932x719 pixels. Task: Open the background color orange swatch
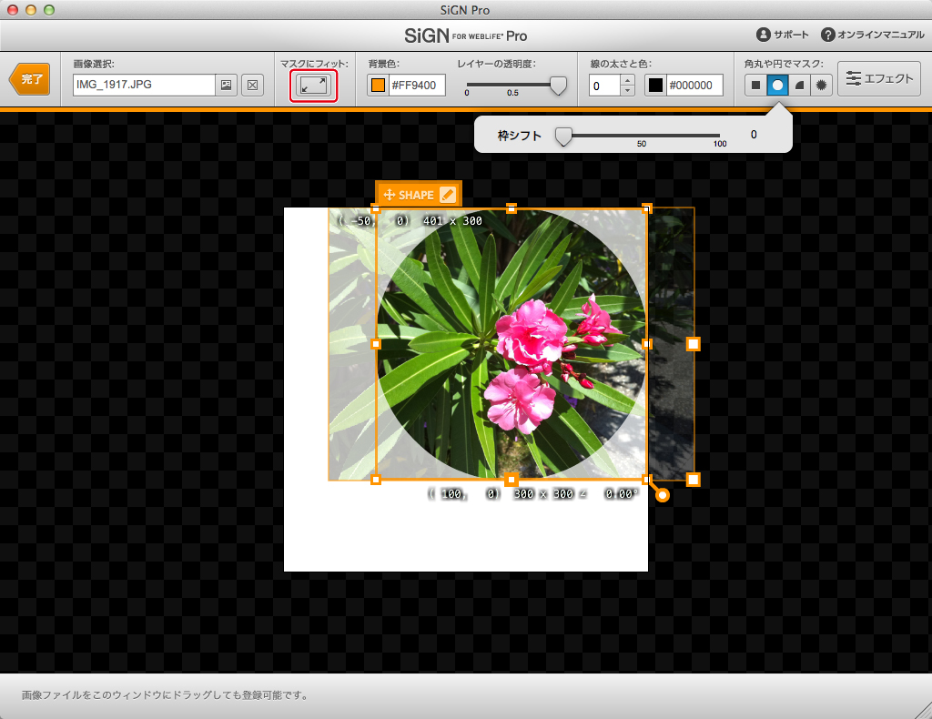pyautogui.click(x=378, y=85)
